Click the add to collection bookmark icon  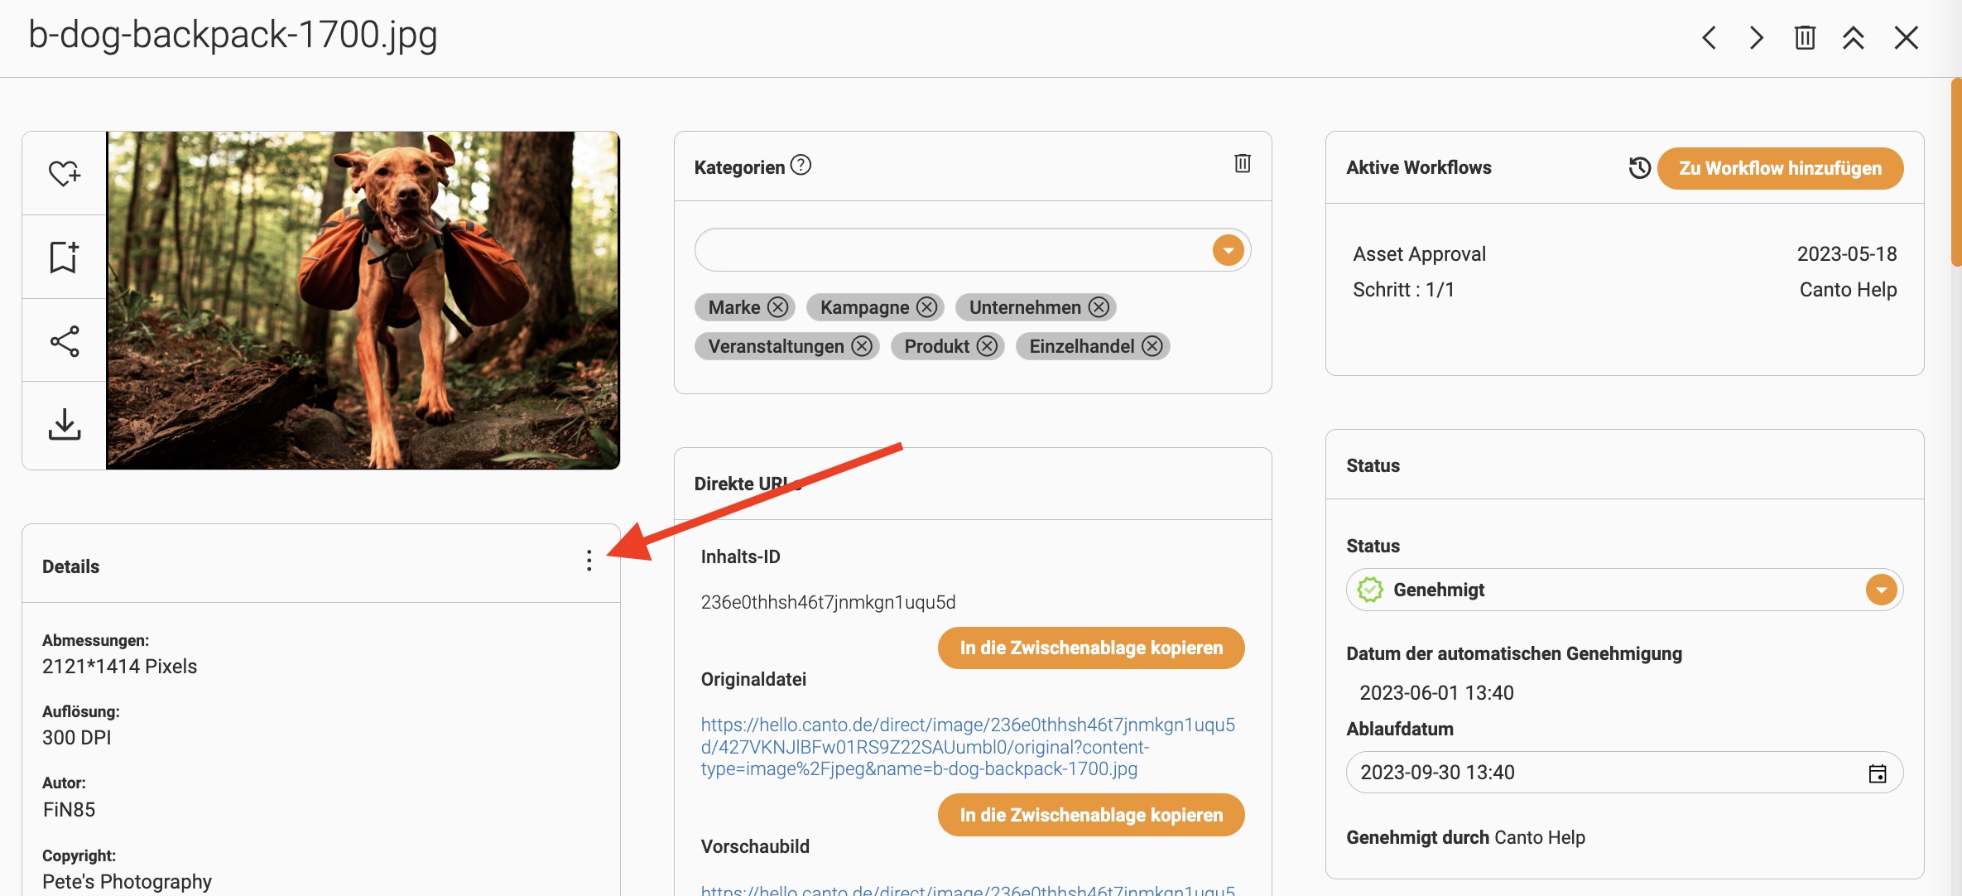pos(64,257)
